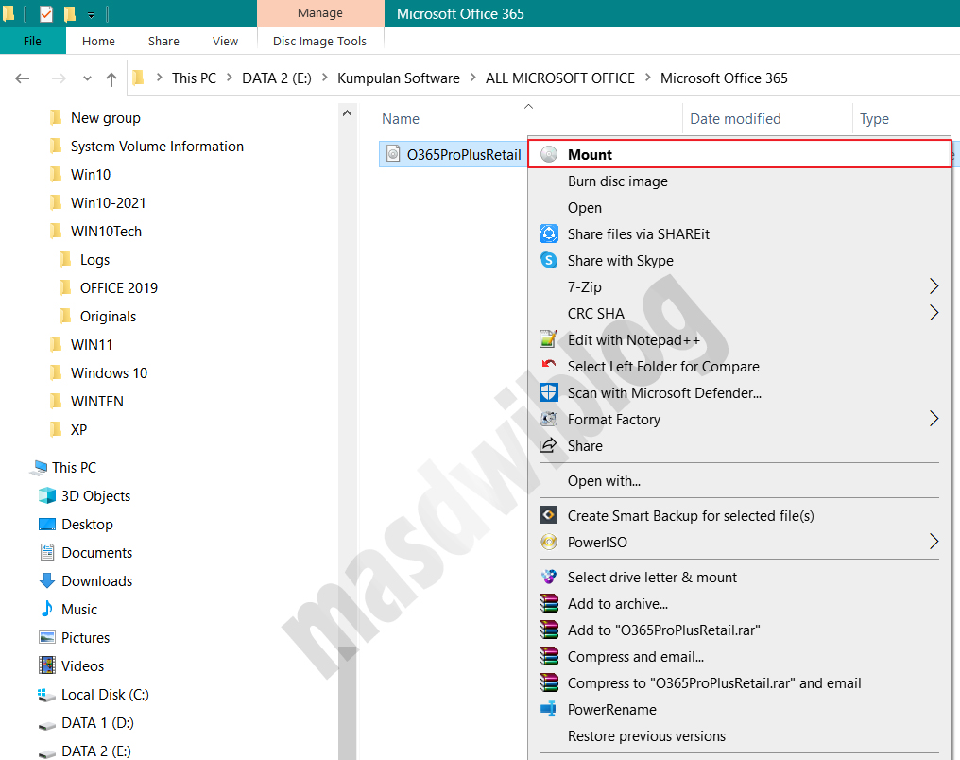Screen dimensions: 960x760
Task: Click the Up one level arrow
Action: [x=111, y=79]
